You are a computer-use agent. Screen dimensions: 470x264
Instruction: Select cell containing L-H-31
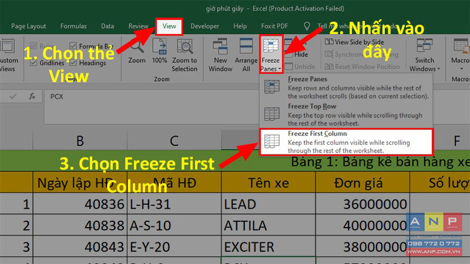(174, 204)
